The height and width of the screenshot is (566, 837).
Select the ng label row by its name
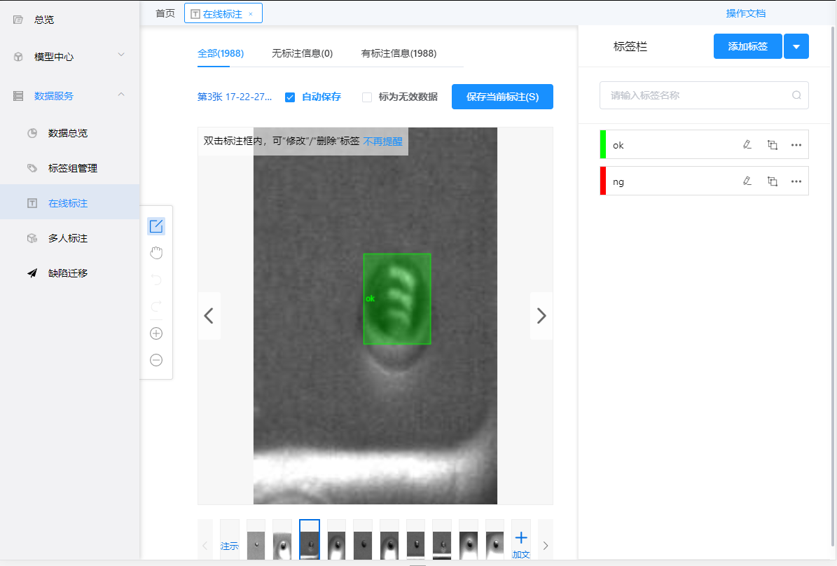618,181
